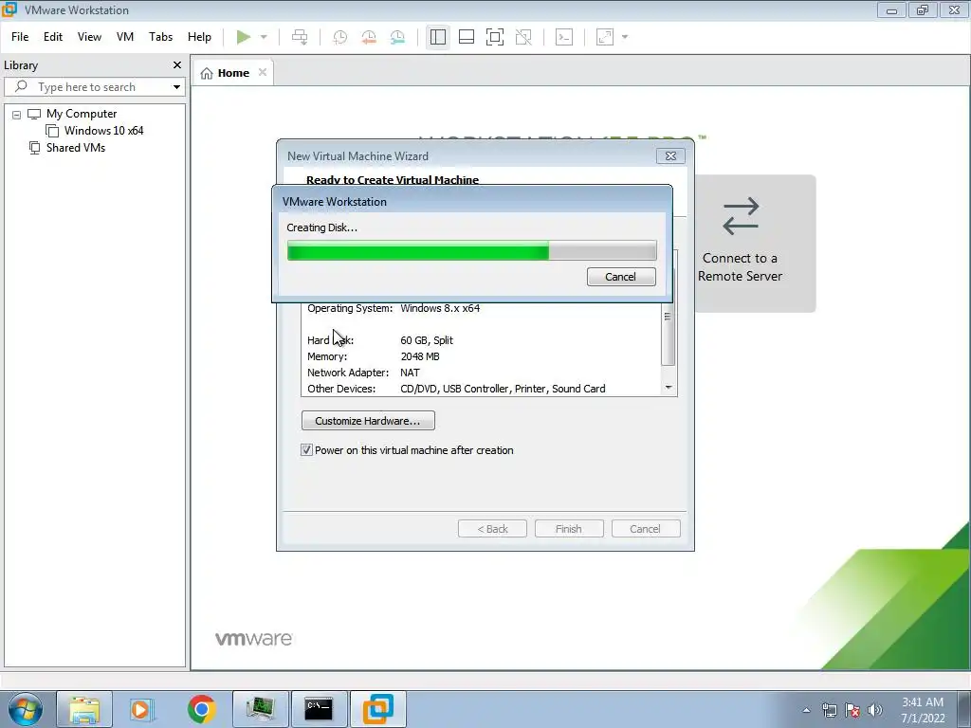Select Shared VMs in the library
Image resolution: width=971 pixels, height=728 pixels.
[76, 148]
